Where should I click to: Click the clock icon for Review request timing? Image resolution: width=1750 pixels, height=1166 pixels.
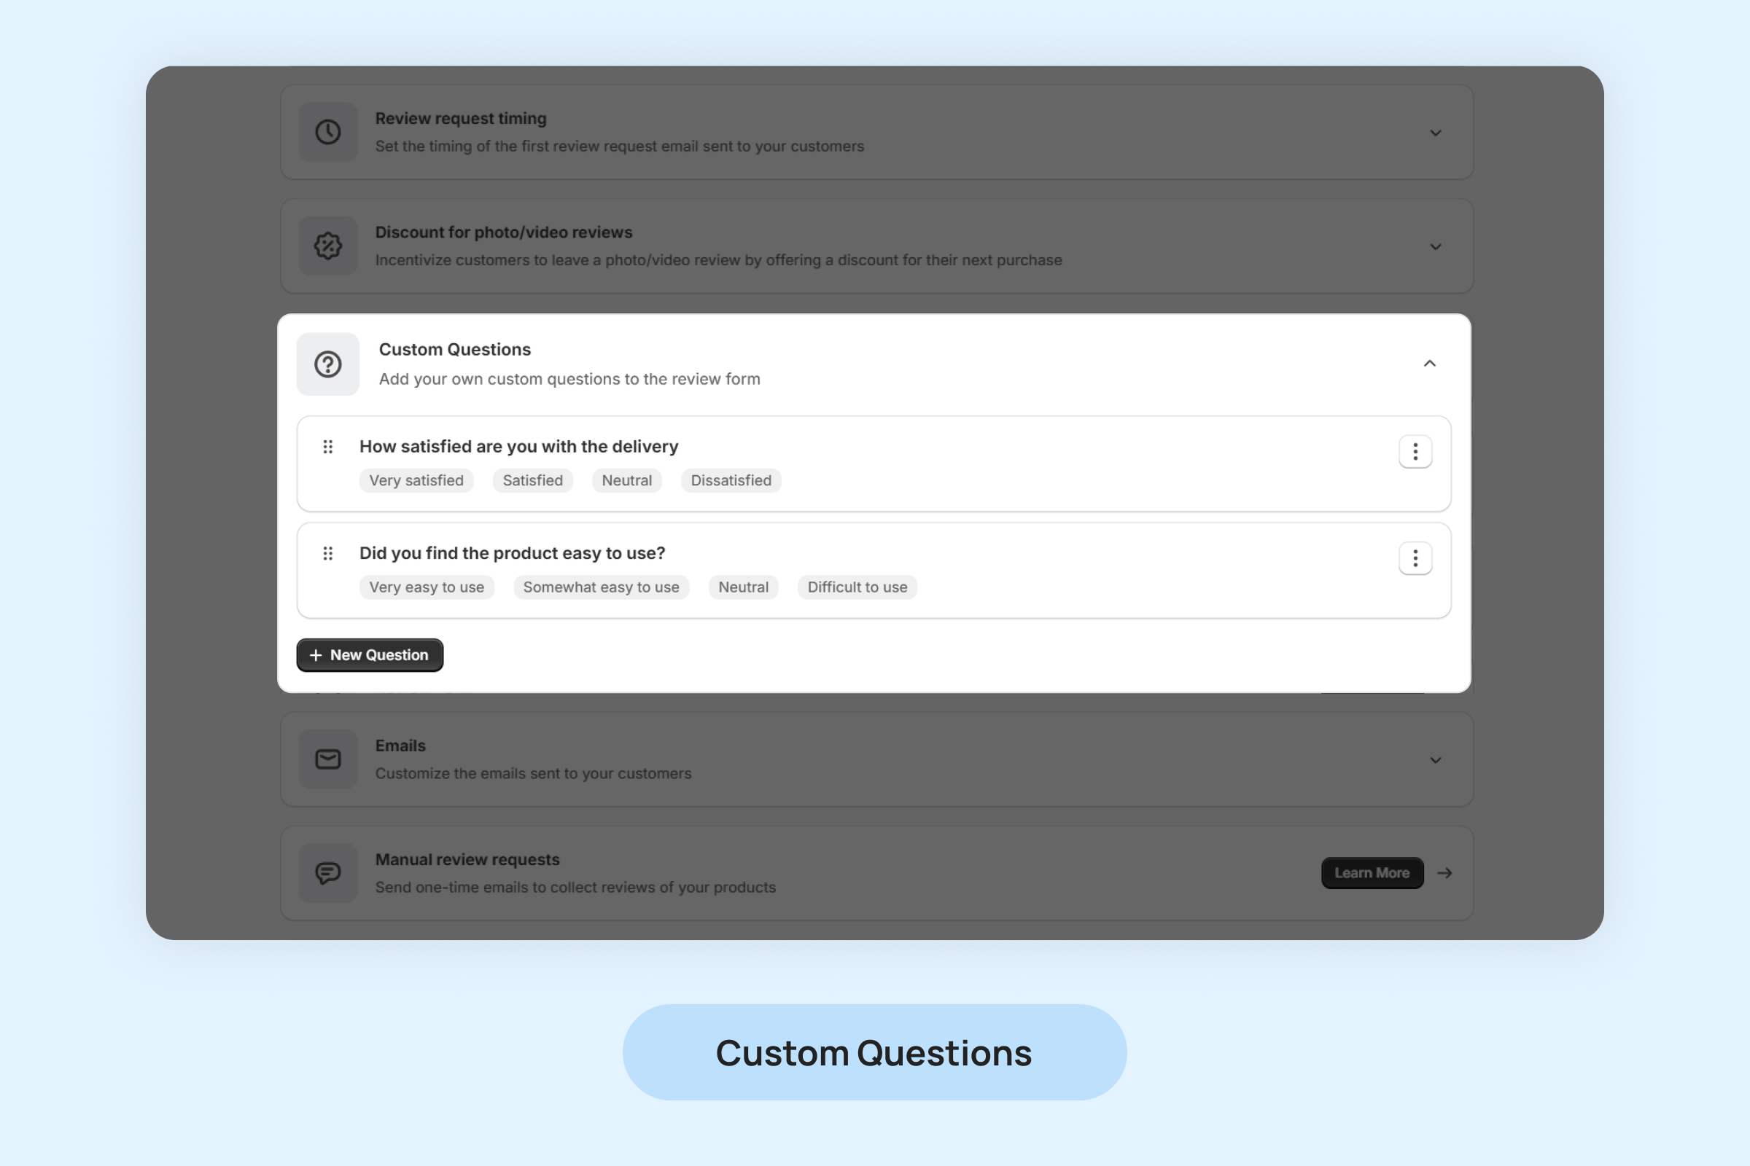[x=327, y=133]
